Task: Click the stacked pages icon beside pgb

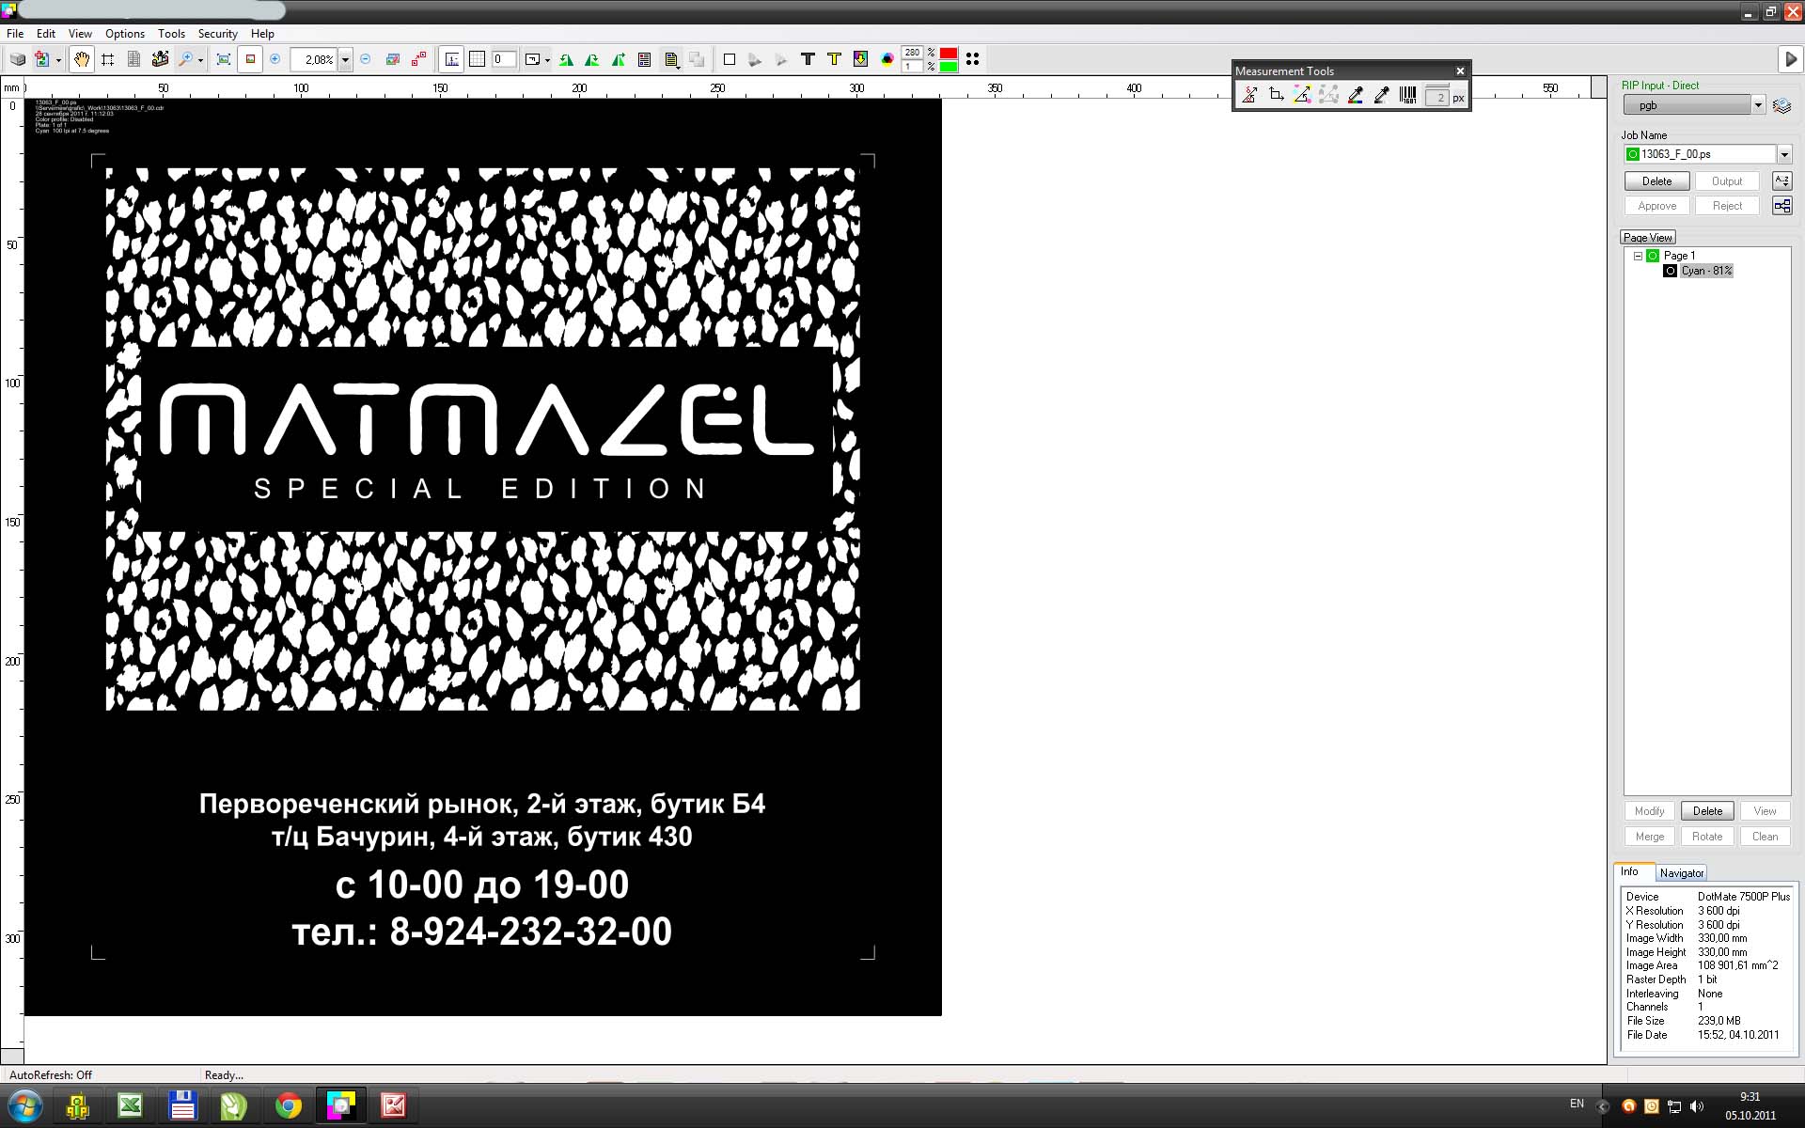Action: [1781, 105]
